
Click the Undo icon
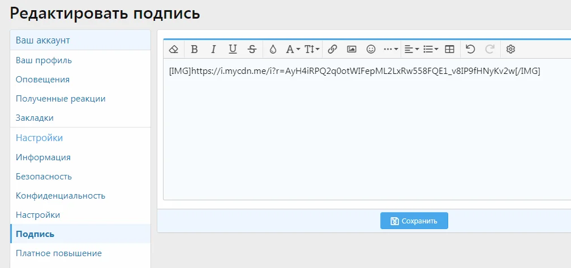[470, 49]
